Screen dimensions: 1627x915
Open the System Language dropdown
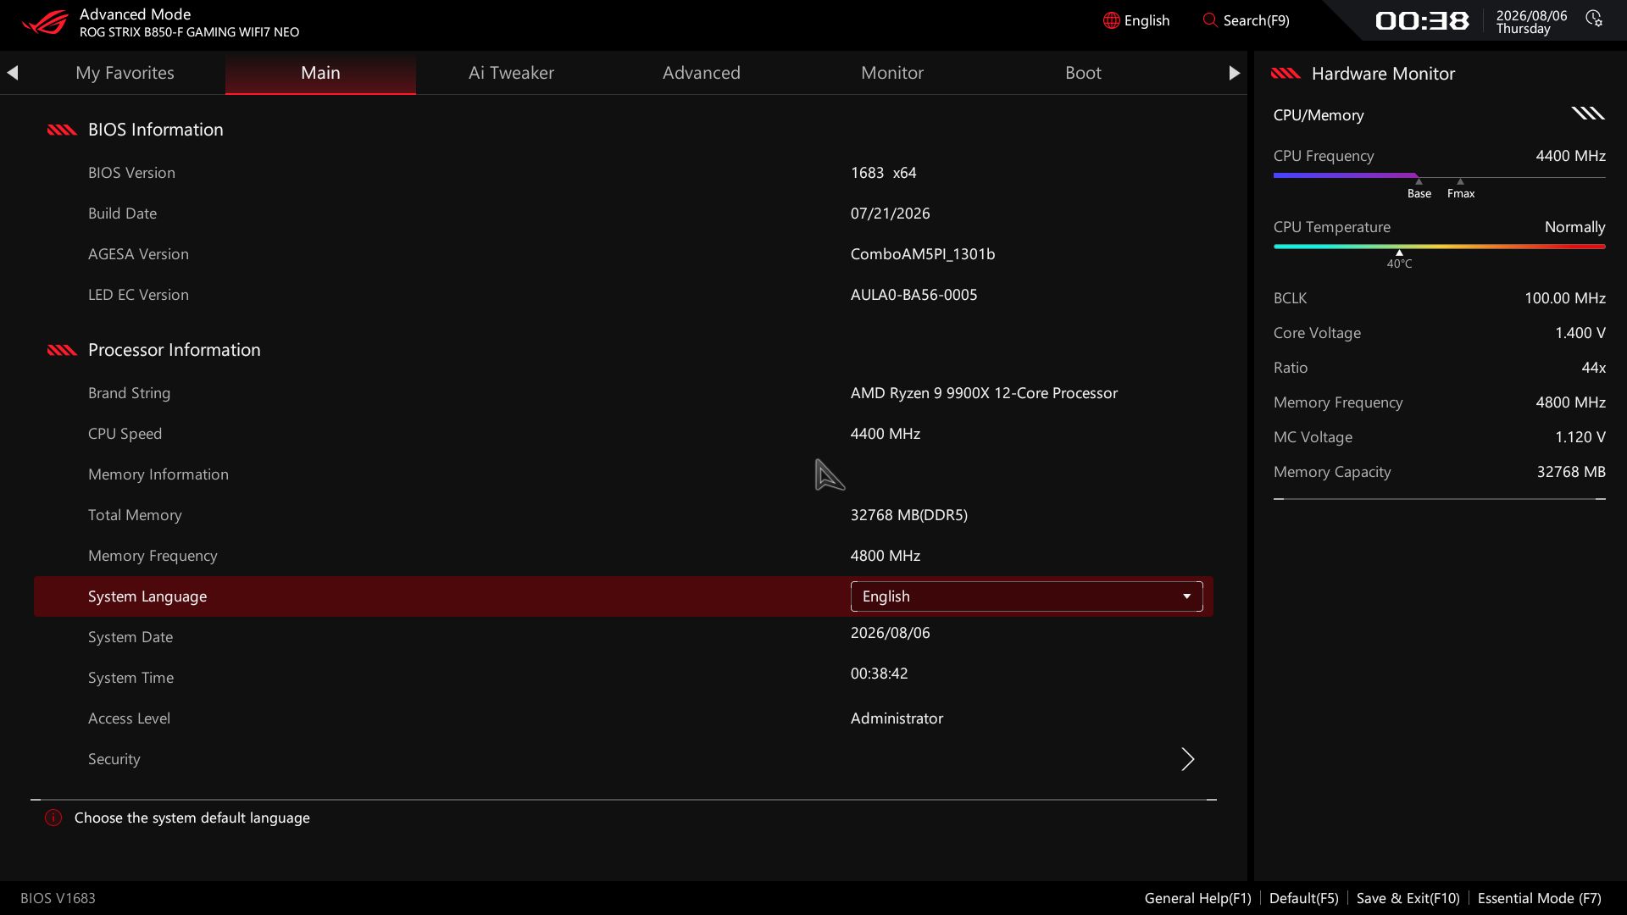pyautogui.click(x=1026, y=596)
